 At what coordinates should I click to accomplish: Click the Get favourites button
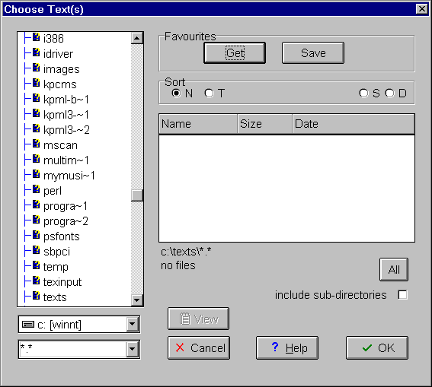235,52
